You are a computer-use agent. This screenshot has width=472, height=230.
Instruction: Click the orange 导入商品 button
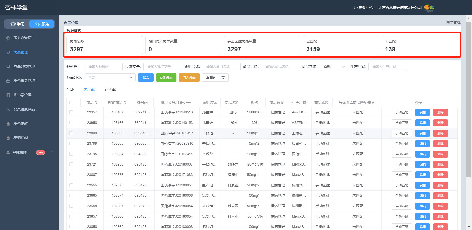coord(189,77)
